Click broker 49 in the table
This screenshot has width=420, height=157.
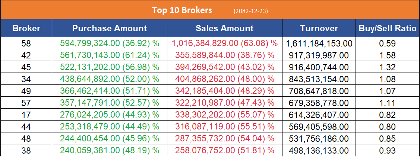coord(26,91)
